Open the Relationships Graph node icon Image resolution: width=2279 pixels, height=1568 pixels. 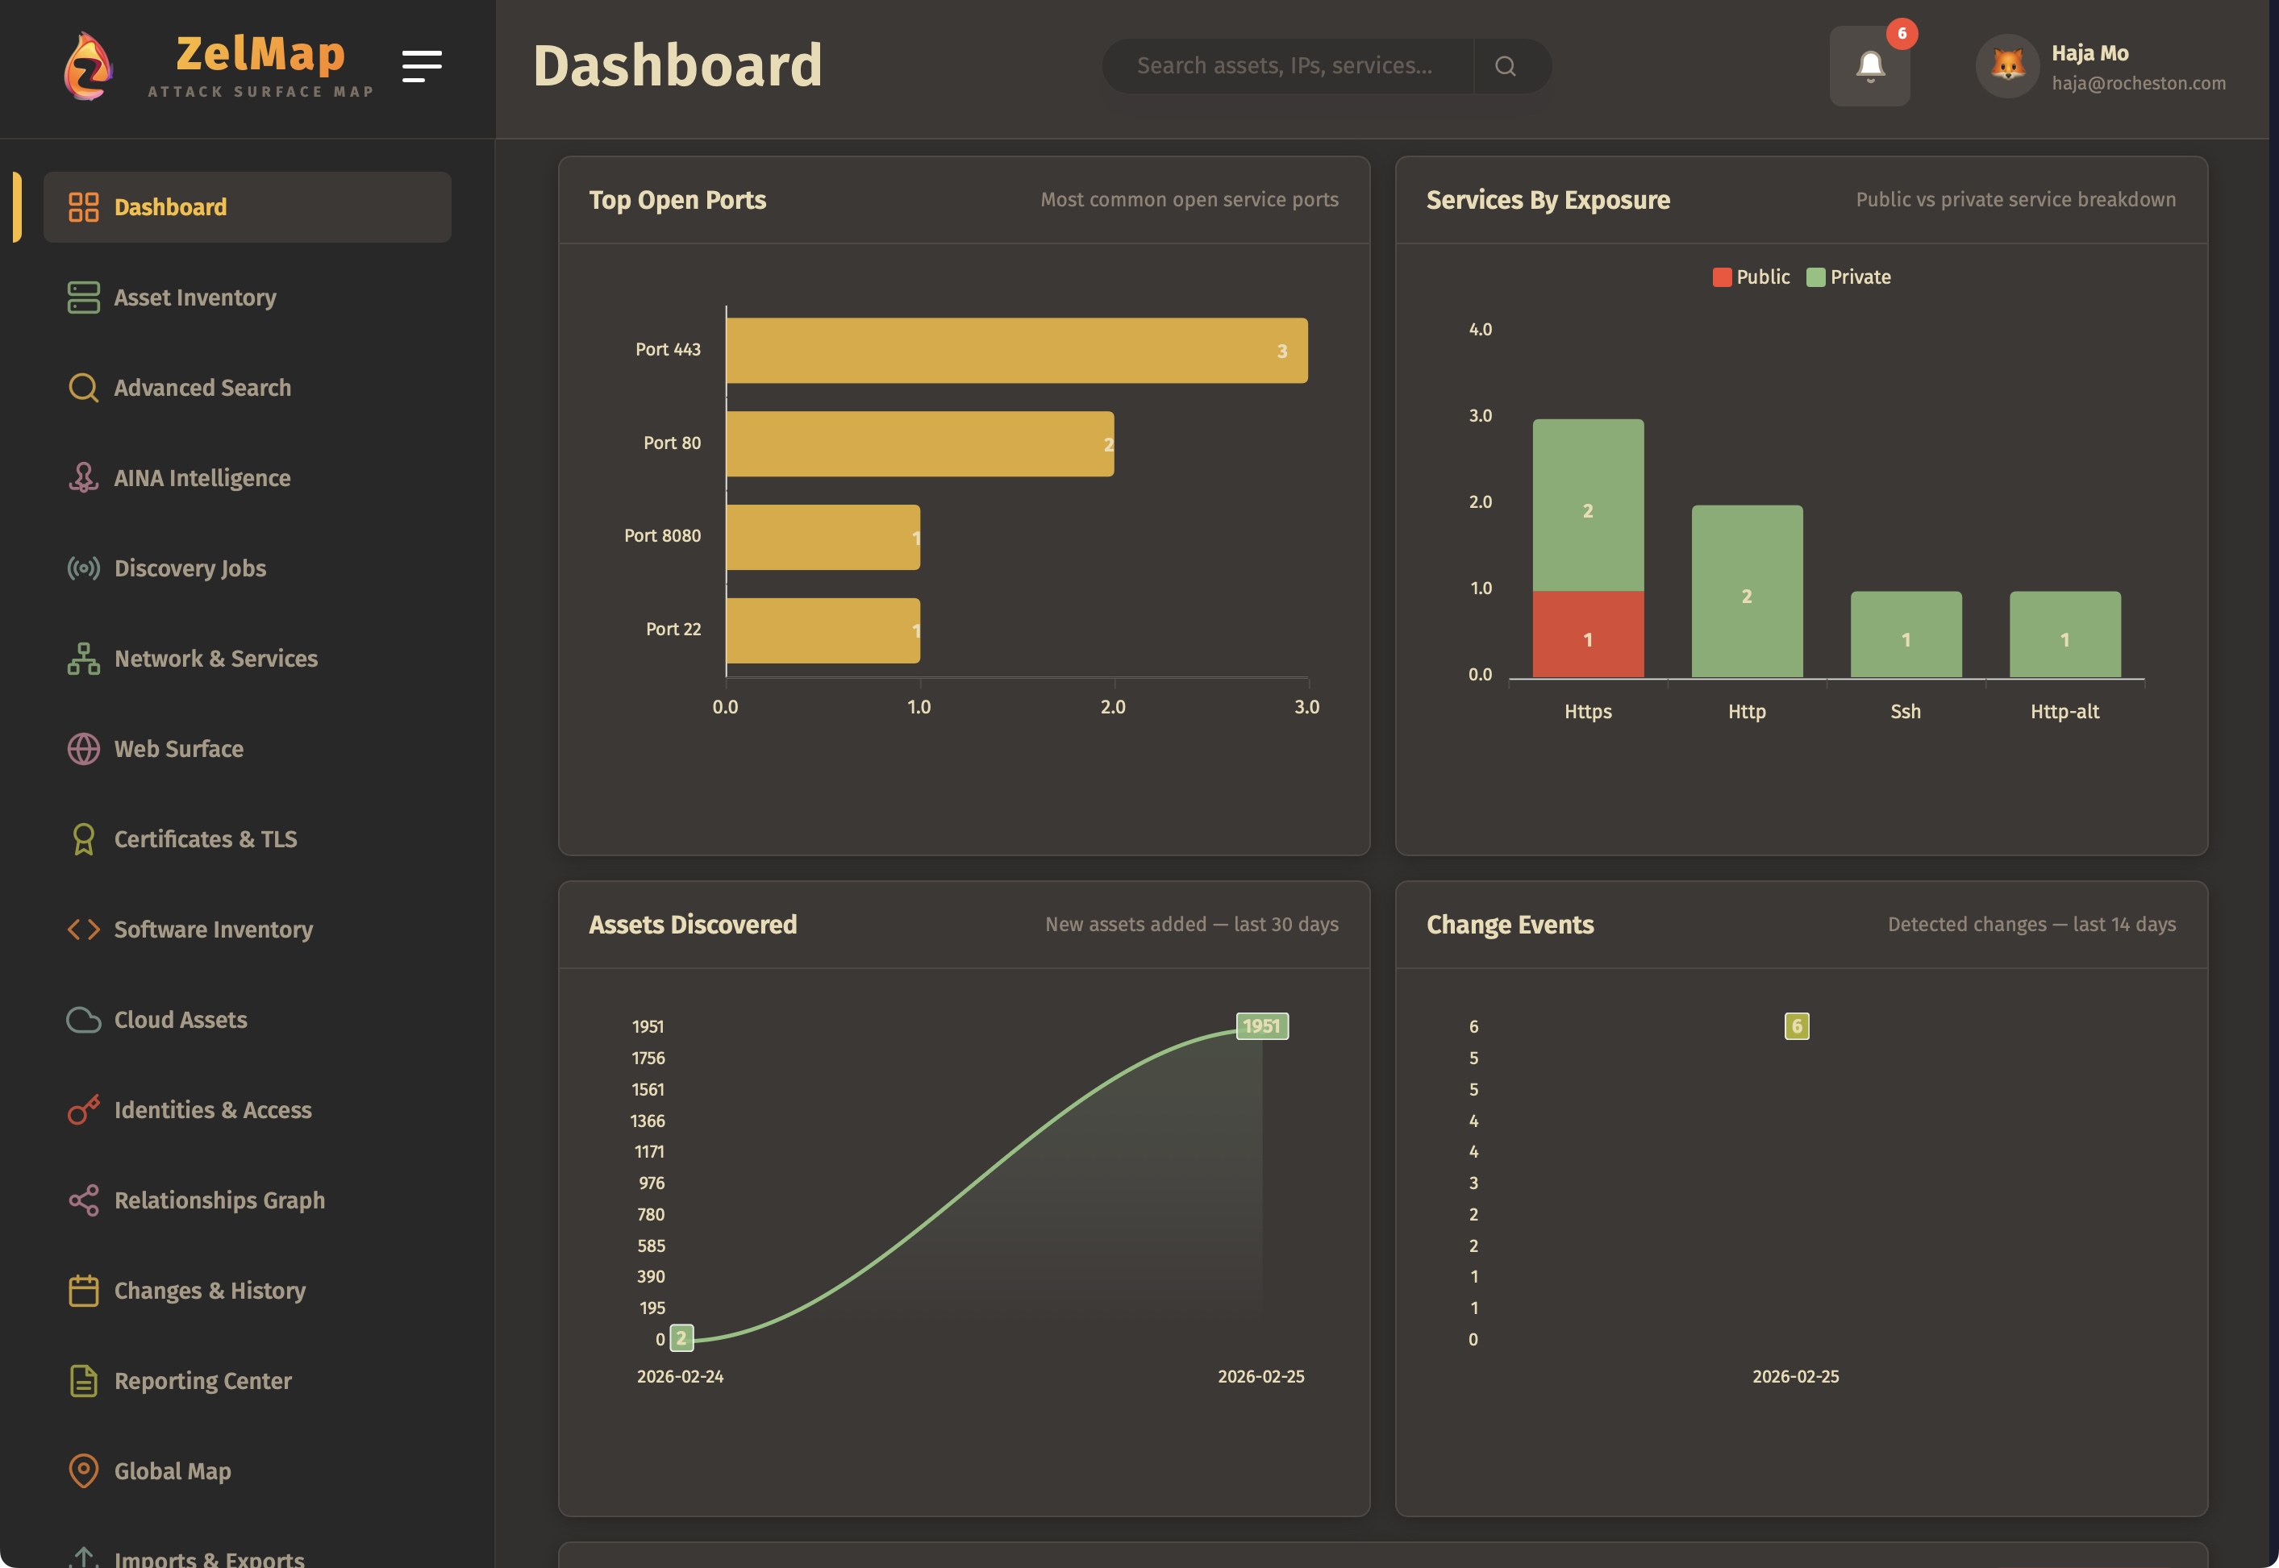pos(84,1200)
